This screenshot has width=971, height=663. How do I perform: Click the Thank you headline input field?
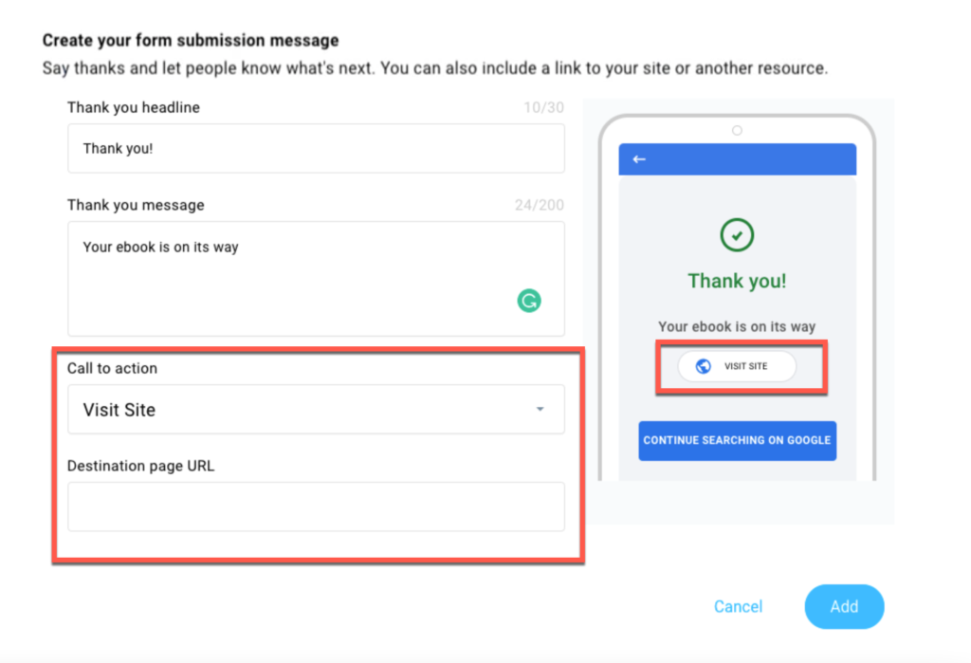[316, 148]
